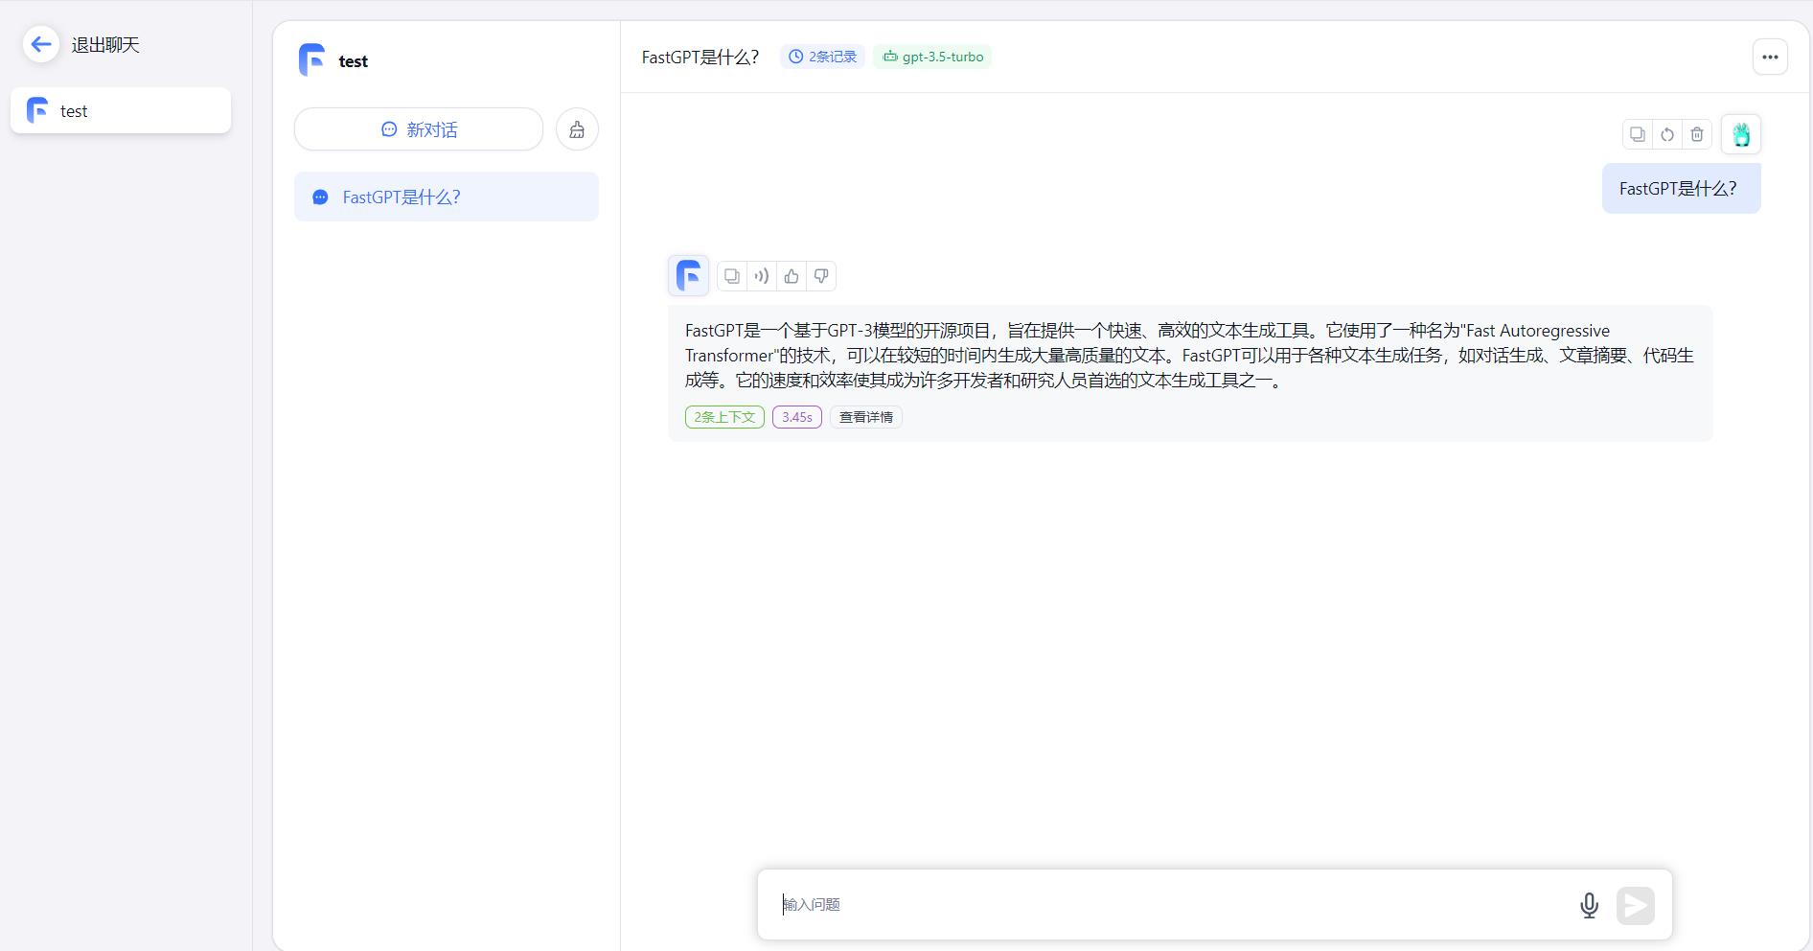This screenshot has height=951, width=1813.
Task: Click the gpt-3.5-turbo model tag
Action: click(932, 57)
